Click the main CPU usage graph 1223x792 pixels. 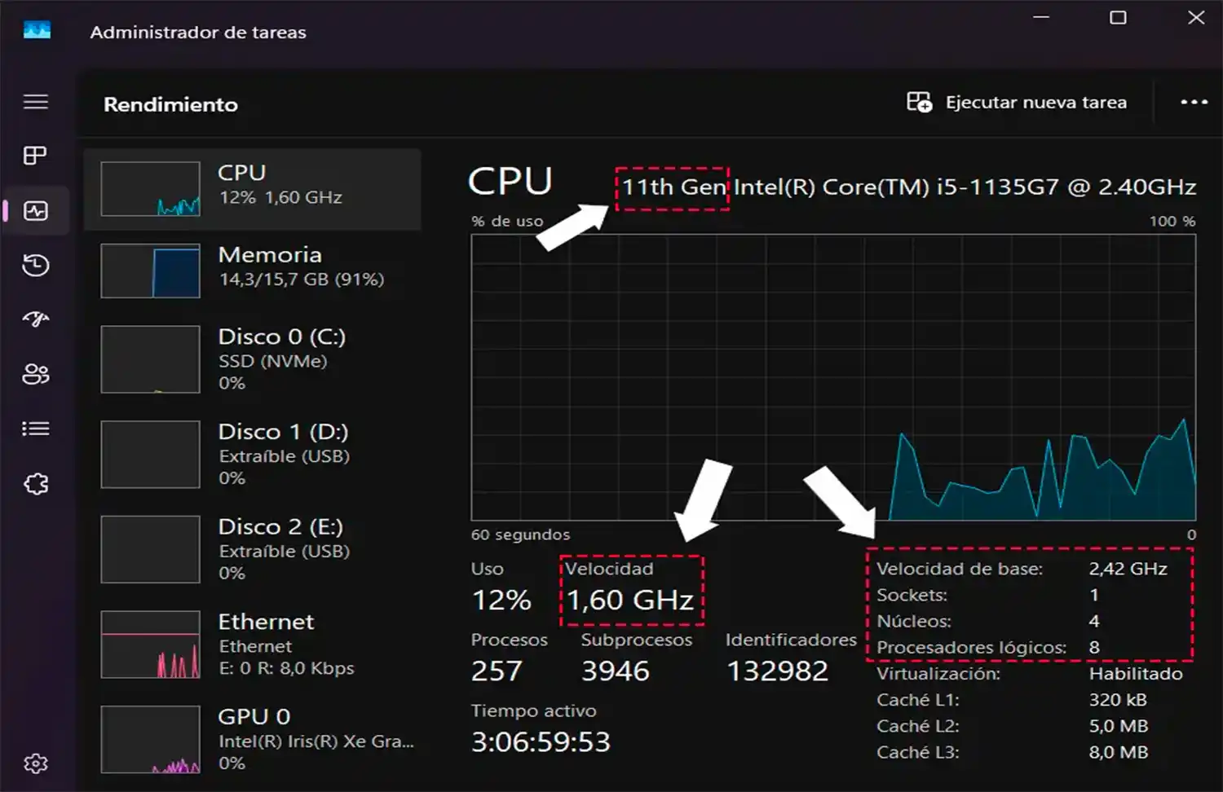[x=833, y=377]
